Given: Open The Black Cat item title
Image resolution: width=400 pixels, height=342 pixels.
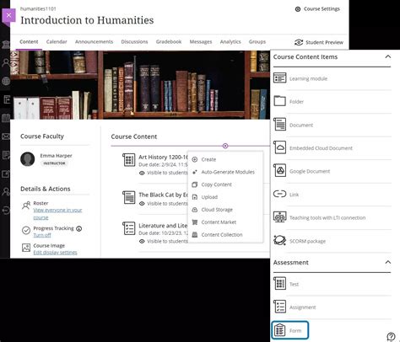Looking at the screenshot, I should click(x=163, y=195).
